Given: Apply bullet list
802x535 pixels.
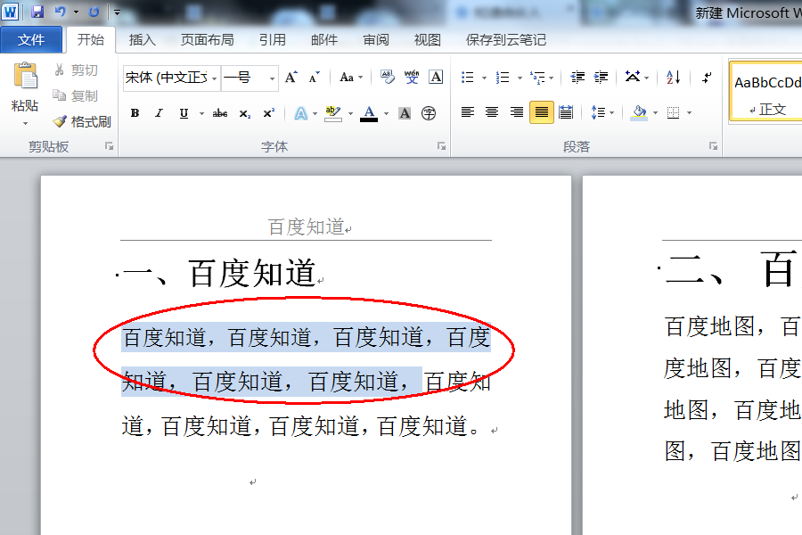Looking at the screenshot, I should click(468, 78).
